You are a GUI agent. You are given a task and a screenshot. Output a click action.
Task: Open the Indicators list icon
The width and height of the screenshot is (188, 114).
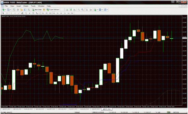point(95,10)
